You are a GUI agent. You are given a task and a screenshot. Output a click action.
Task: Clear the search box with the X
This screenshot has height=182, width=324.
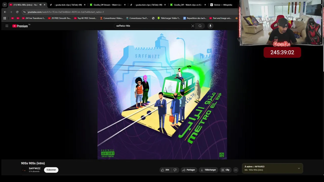pyautogui.click(x=193, y=26)
